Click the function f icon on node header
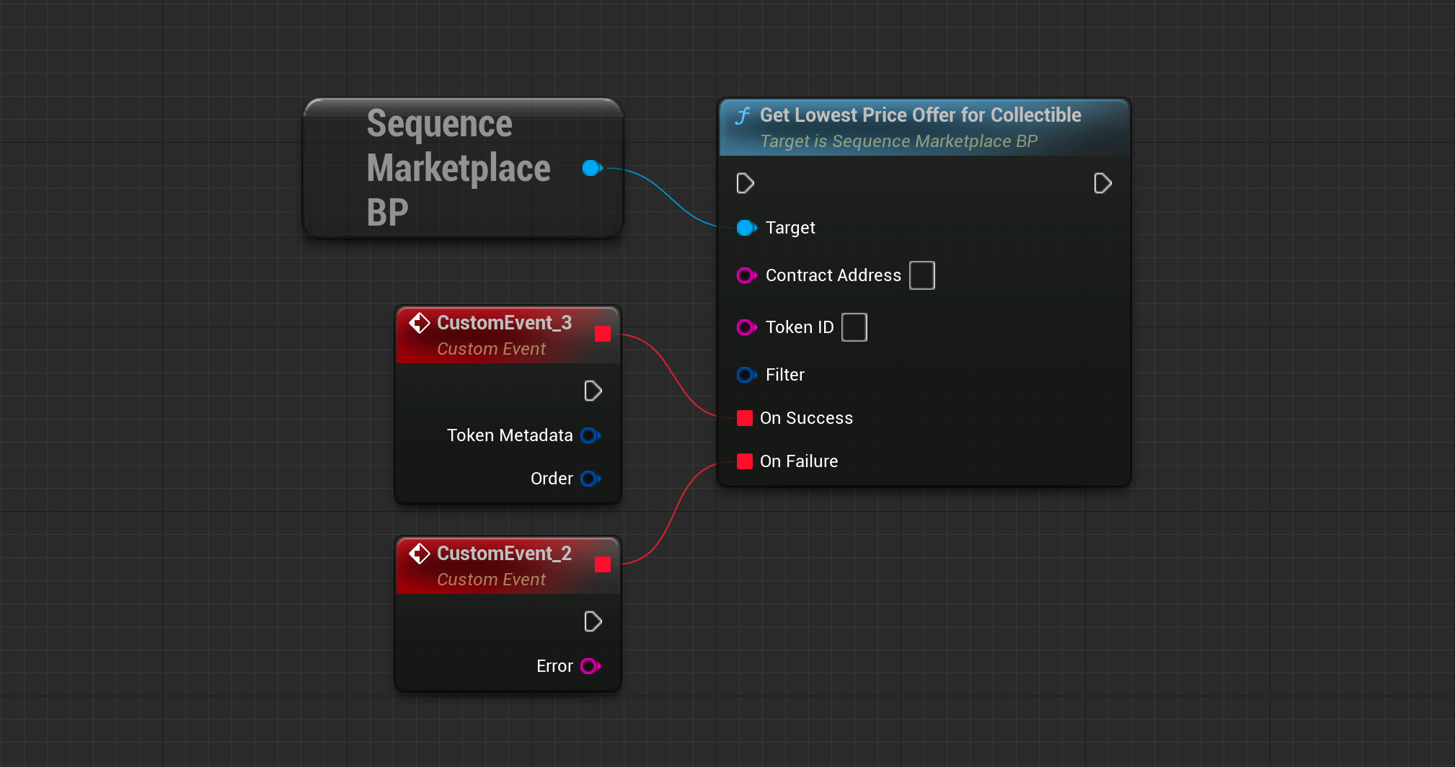1455x767 pixels. pos(743,115)
